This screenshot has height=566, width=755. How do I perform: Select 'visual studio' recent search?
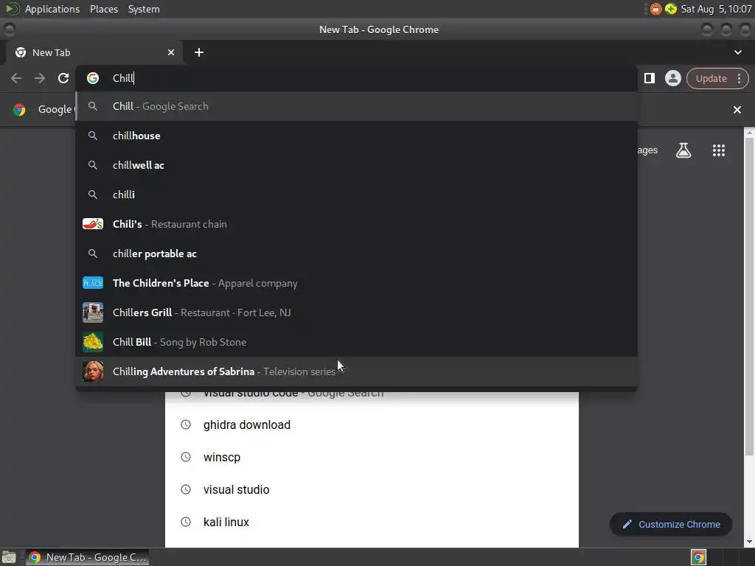372,489
